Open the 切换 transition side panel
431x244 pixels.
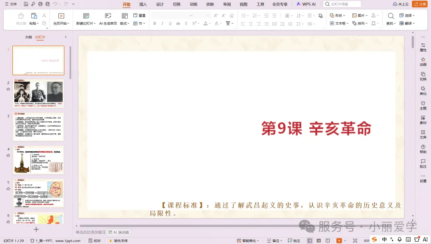[423, 76]
